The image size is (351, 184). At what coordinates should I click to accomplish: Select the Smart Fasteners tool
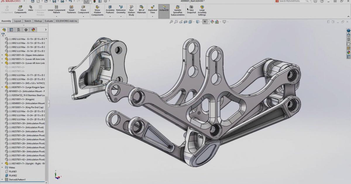pyautogui.click(x=71, y=9)
